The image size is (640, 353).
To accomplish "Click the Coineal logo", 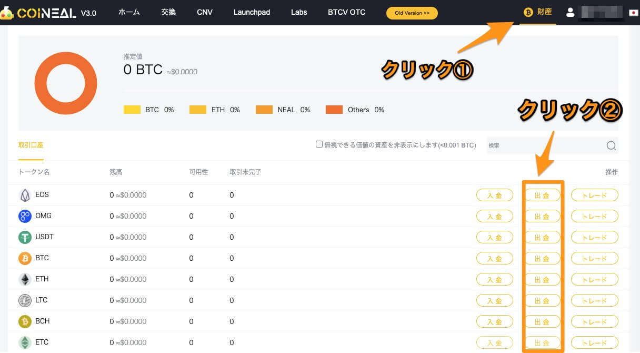I will pos(38,13).
